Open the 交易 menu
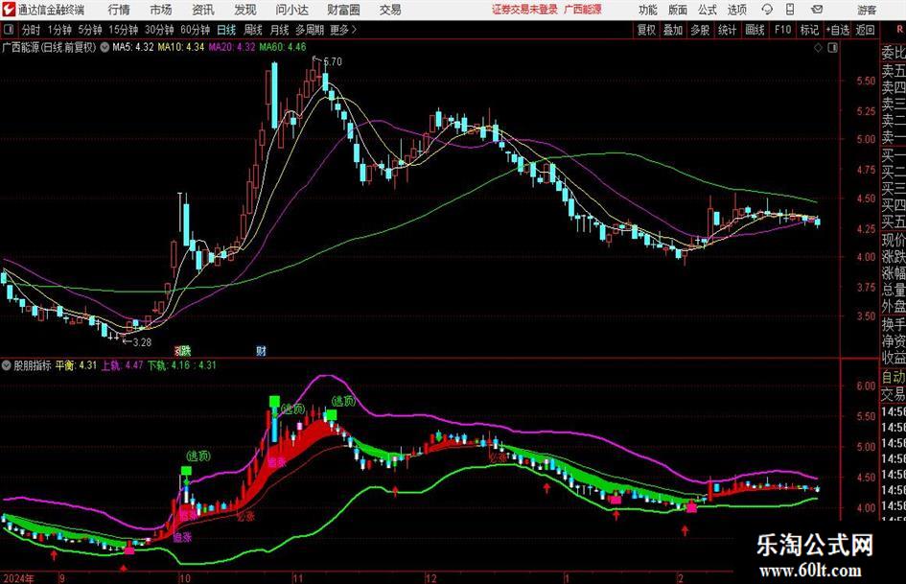The image size is (906, 584). click(x=390, y=10)
